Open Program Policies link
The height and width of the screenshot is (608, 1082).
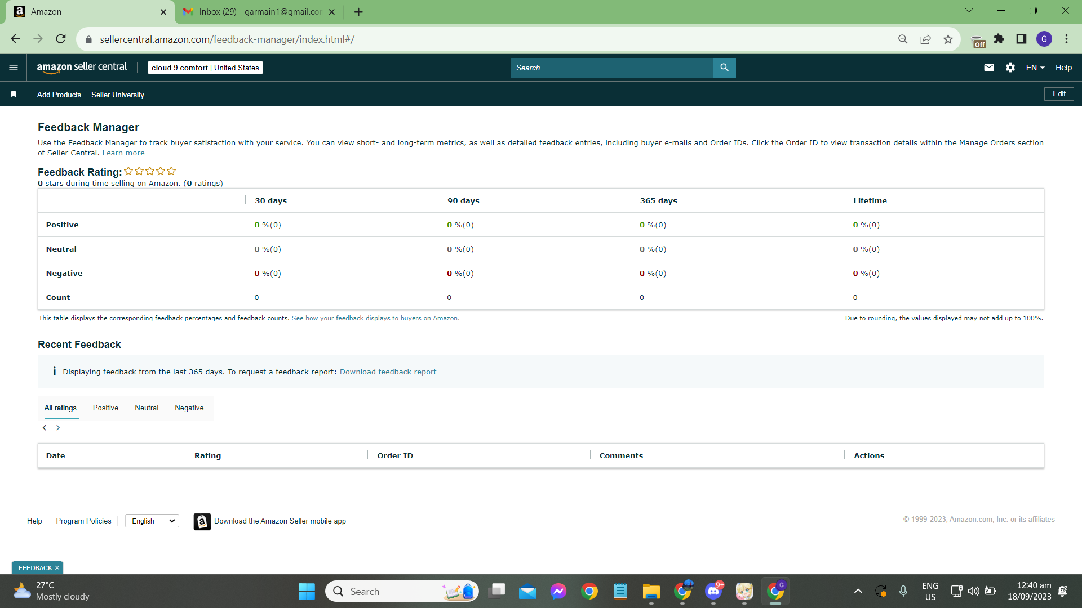83,521
